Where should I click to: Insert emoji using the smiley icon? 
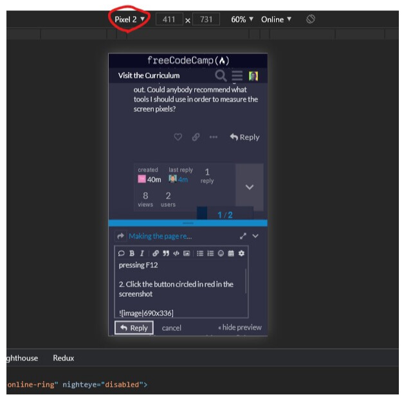pyautogui.click(x=221, y=253)
